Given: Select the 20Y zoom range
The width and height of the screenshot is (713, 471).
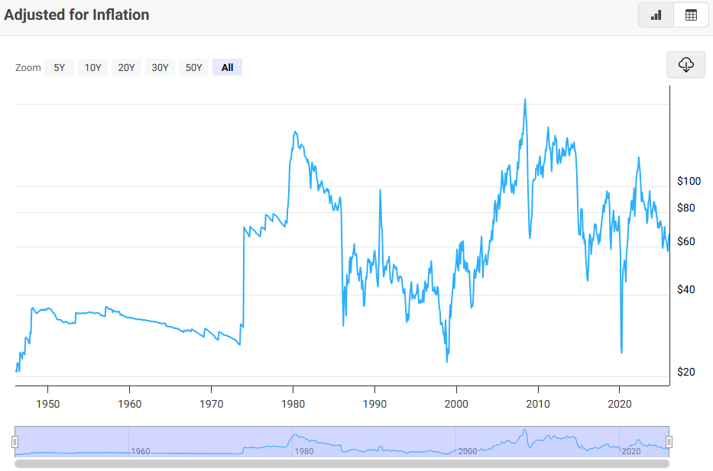Looking at the screenshot, I should click(x=126, y=67).
